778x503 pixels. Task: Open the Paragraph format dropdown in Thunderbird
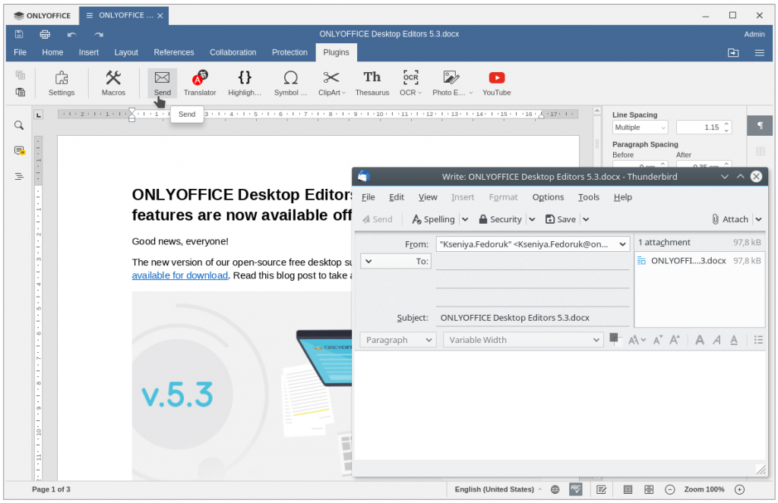coord(398,340)
